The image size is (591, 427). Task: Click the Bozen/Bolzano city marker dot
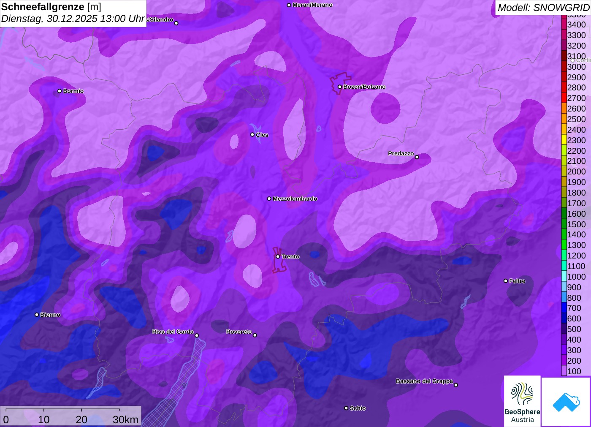[339, 87]
